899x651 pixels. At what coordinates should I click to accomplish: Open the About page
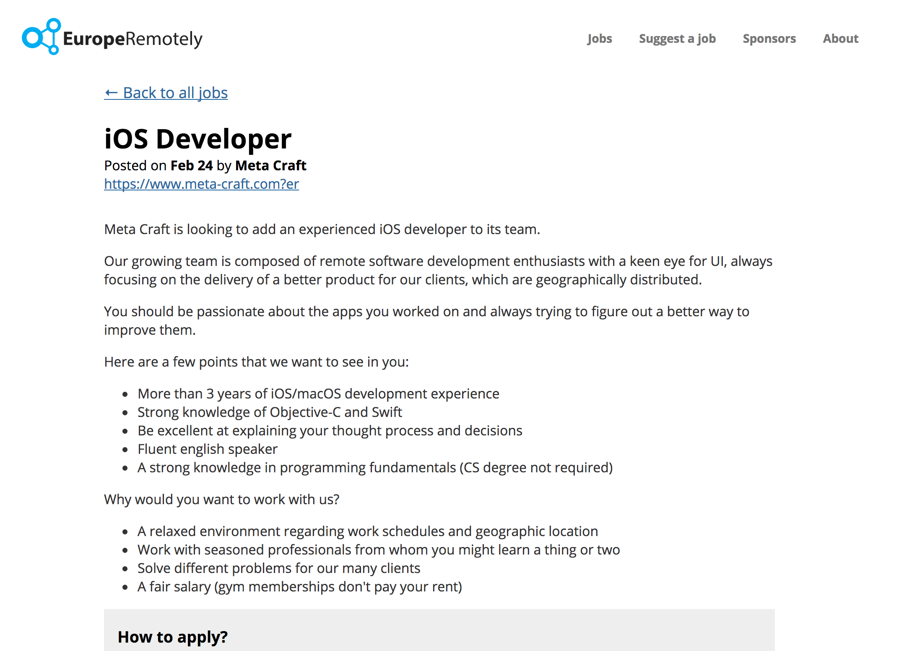tap(840, 39)
